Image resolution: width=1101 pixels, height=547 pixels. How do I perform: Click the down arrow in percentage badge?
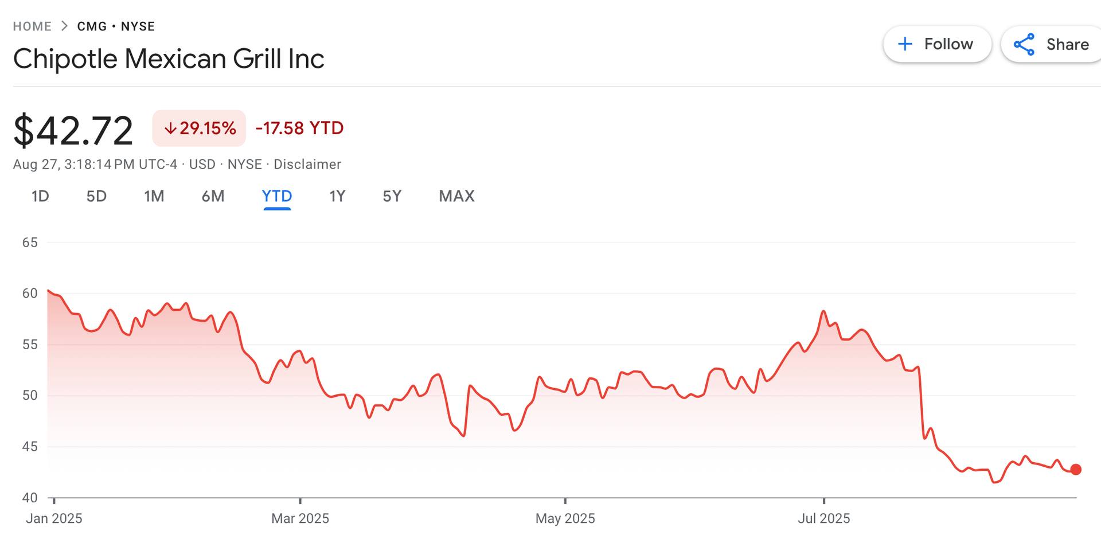(170, 128)
